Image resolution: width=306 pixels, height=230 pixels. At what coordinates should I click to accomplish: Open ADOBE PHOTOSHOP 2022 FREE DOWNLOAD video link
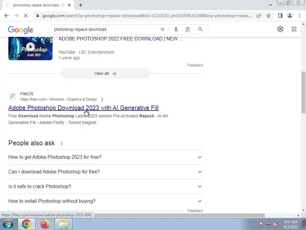click(120, 39)
